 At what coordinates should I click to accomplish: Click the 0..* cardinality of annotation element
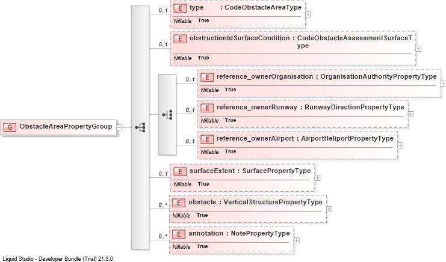coord(163,236)
